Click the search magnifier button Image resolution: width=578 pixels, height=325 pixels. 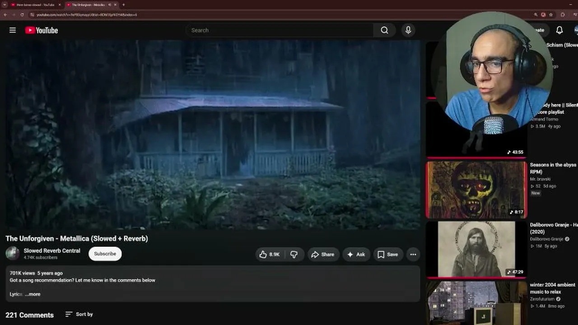click(x=384, y=30)
